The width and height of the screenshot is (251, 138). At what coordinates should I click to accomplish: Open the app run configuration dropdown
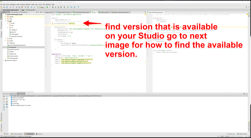(x=42, y=7)
